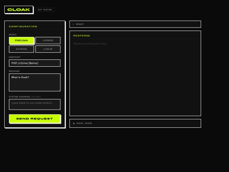Click the Message text area
Viewport: 229px width, 172px height.
pyautogui.click(x=35, y=82)
